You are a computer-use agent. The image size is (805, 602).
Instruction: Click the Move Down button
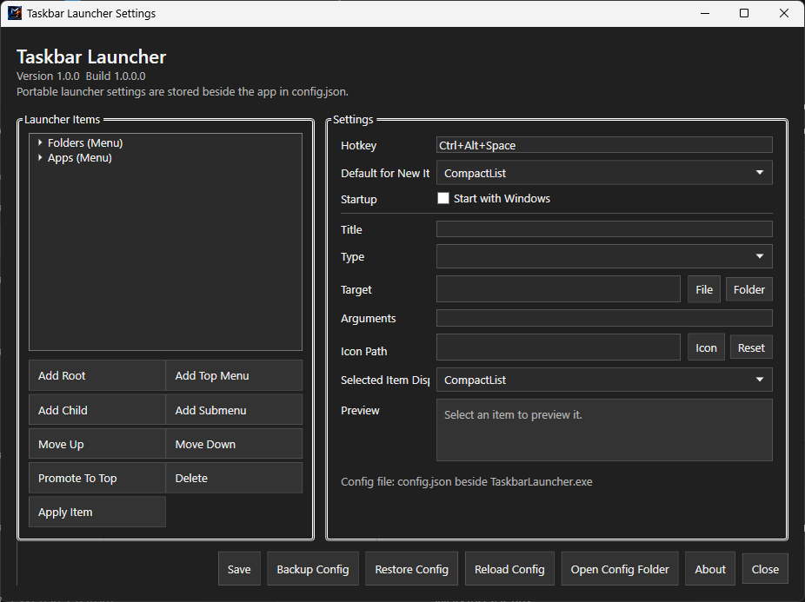point(234,444)
